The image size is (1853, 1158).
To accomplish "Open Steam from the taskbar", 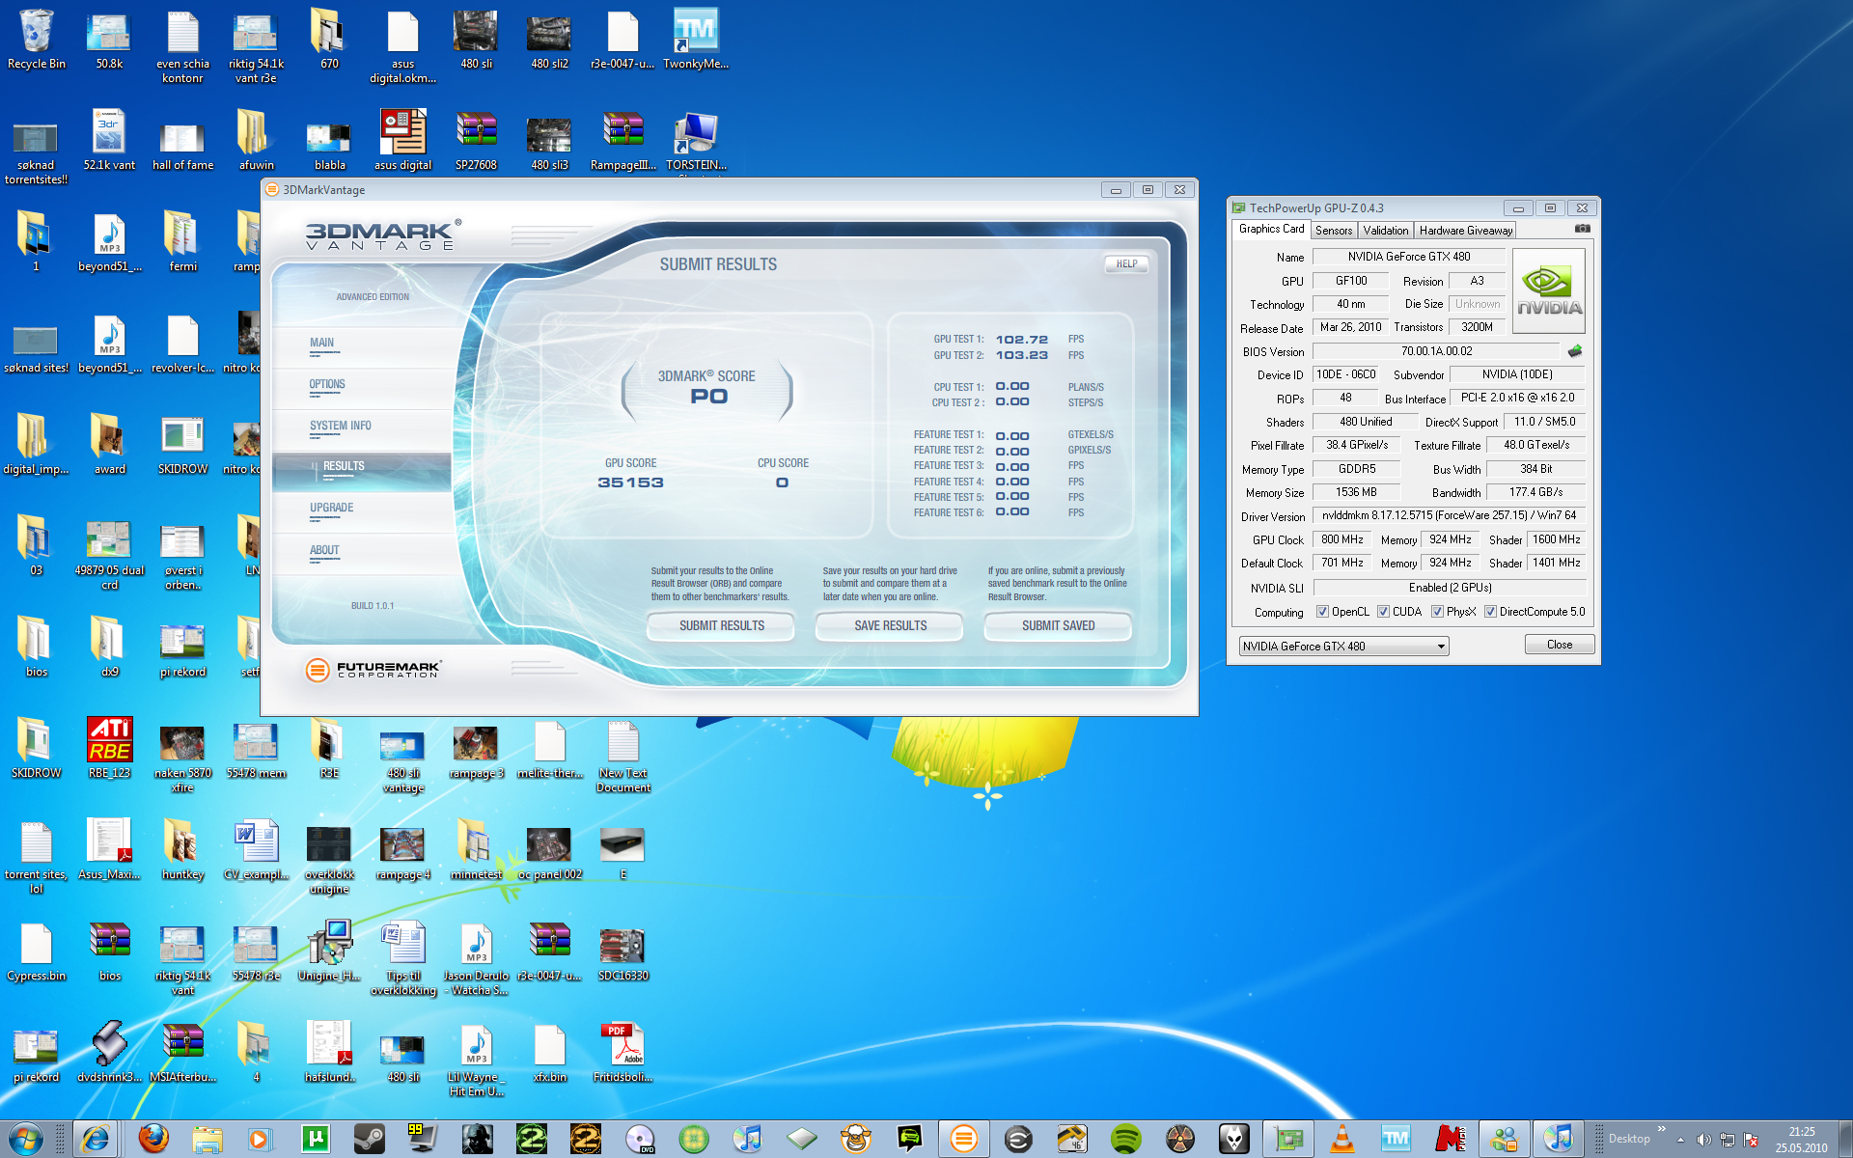I will [369, 1139].
